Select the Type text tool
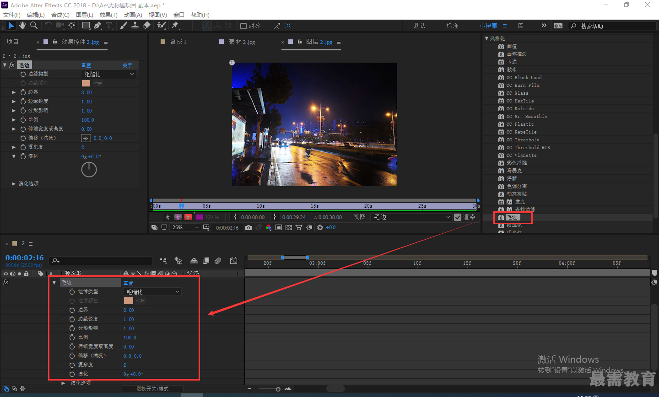Image resolution: width=659 pixels, height=397 pixels. (x=109, y=26)
